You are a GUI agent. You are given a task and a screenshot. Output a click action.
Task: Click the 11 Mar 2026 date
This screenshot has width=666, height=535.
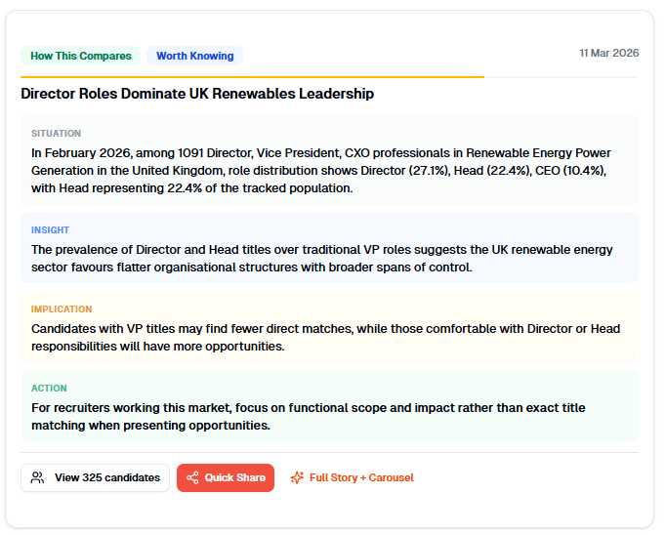click(608, 53)
